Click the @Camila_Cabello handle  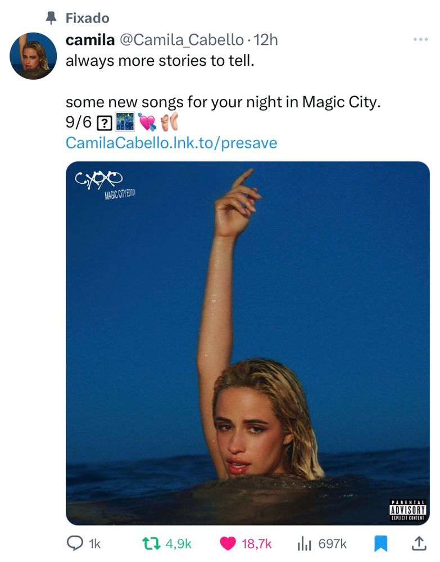click(180, 40)
